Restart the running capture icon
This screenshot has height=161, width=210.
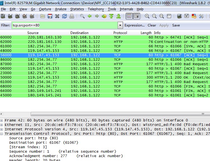click(x=32, y=16)
